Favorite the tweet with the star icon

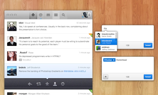(47, 84)
